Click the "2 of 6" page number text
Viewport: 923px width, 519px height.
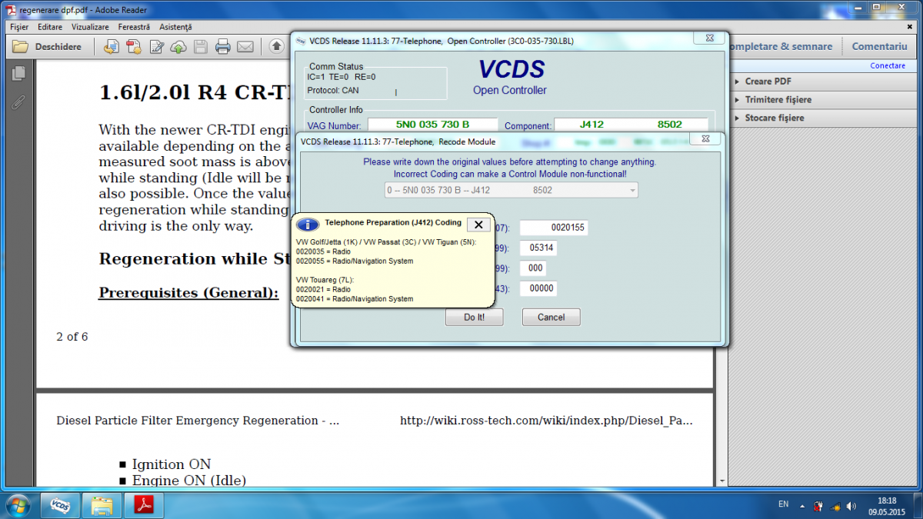(72, 337)
